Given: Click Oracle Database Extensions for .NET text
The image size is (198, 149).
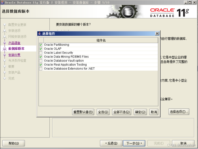Looking at the screenshot, I should click(69, 69).
